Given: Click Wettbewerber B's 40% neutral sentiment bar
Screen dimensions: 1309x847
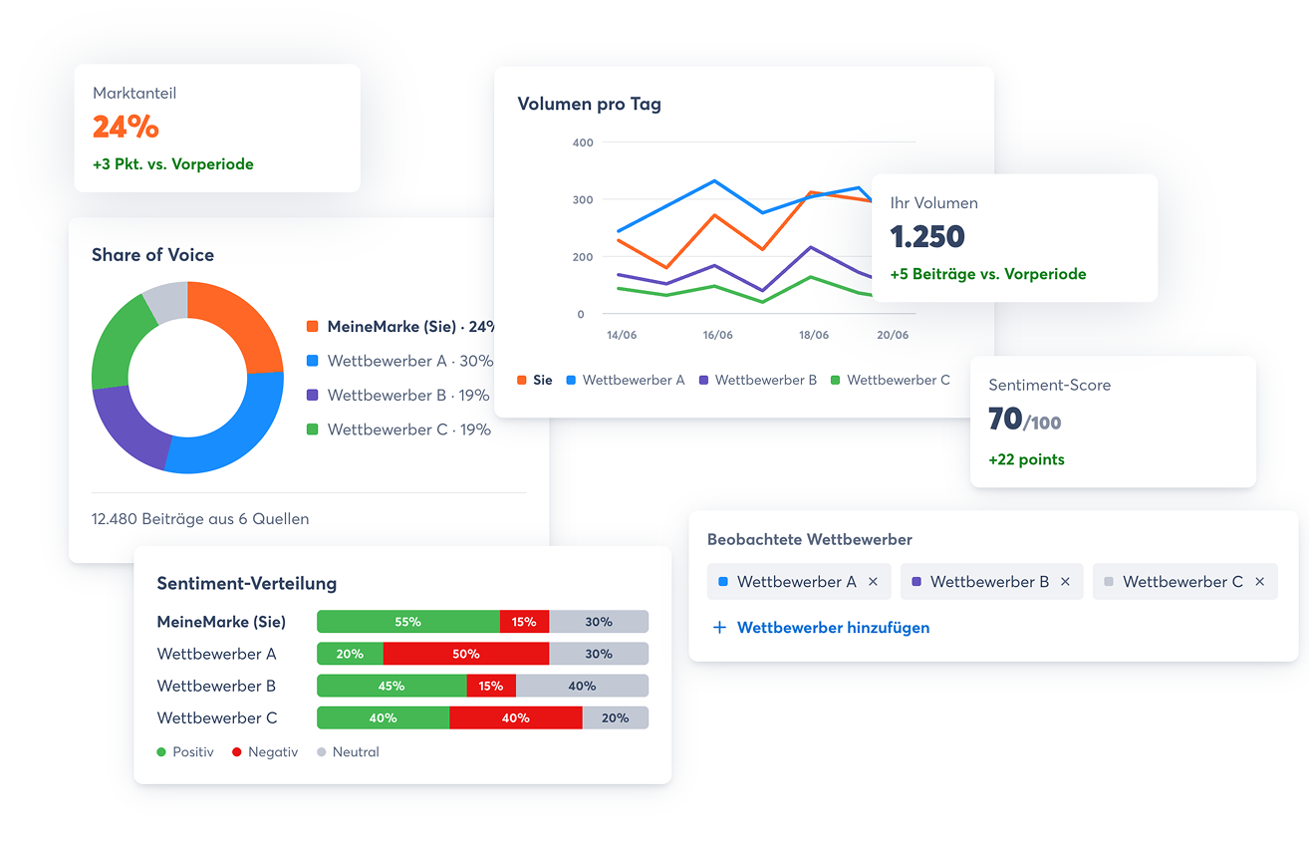Looking at the screenshot, I should point(582,686).
